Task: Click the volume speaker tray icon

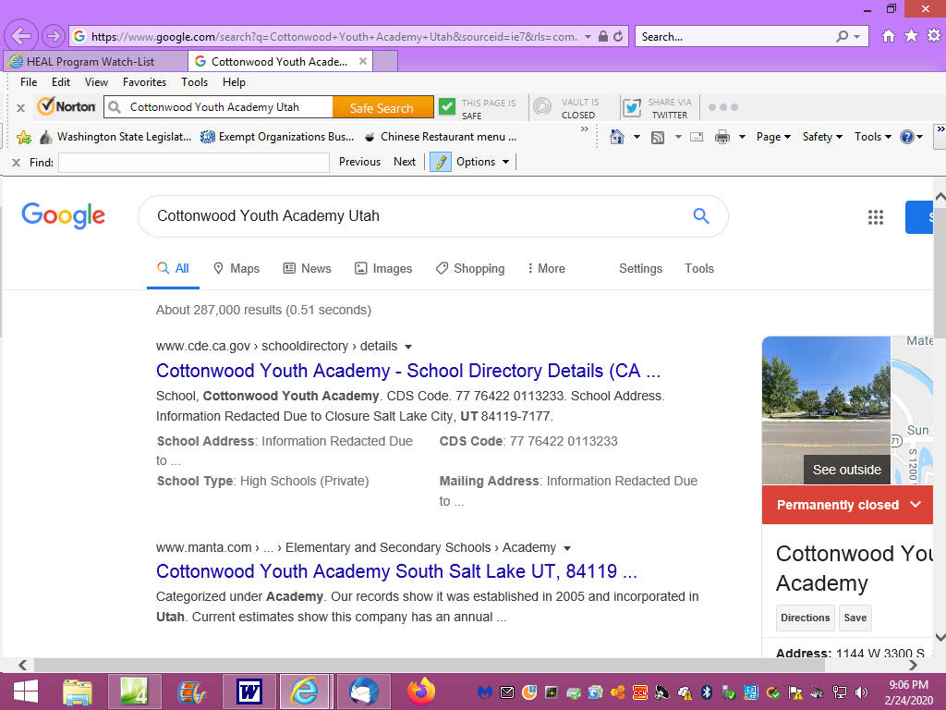Action: pos(862,692)
